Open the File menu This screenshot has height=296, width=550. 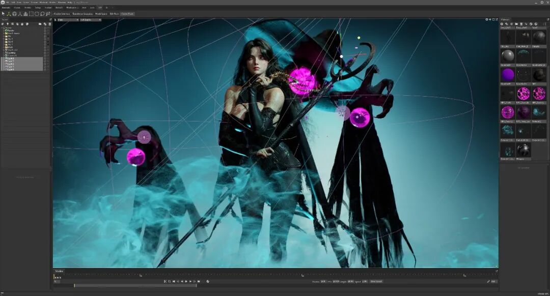click(7, 3)
